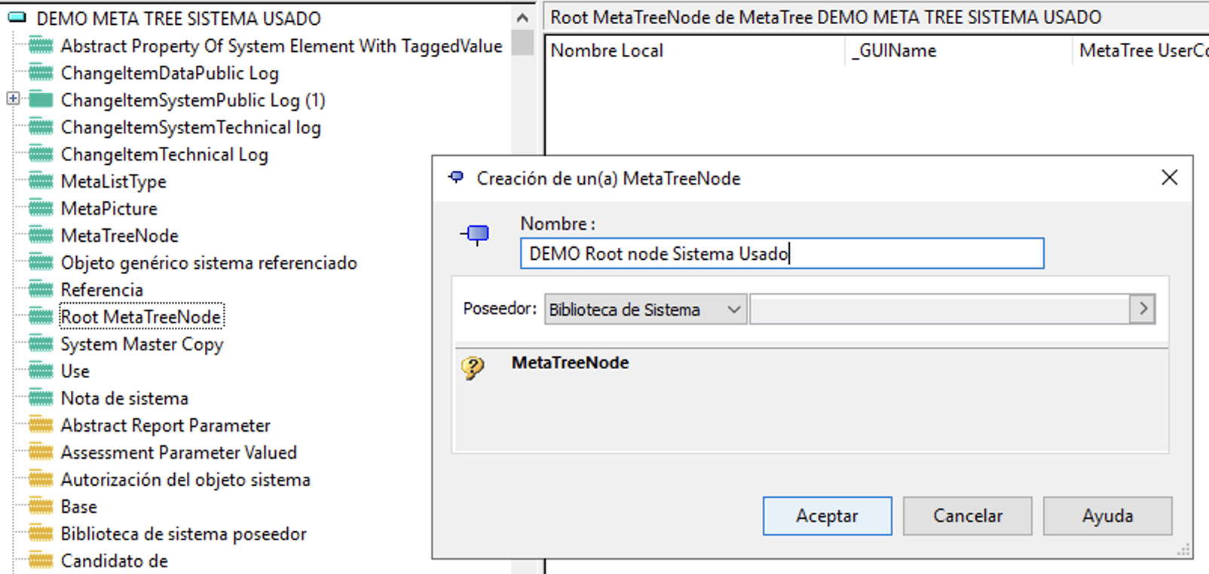Click the folder icon beside ChangeItemDataPublic Log
The image size is (1209, 574).
click(41, 73)
